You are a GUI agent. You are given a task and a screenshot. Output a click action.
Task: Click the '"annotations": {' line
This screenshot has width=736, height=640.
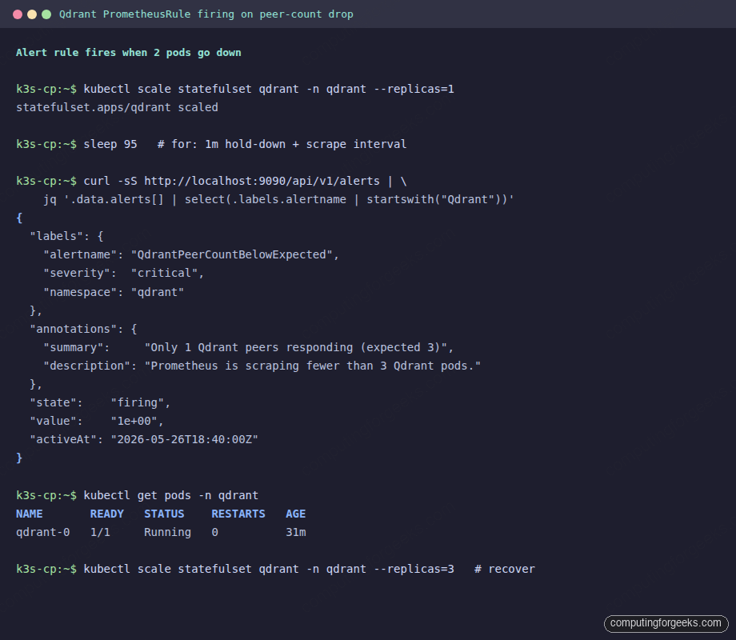[83, 329]
